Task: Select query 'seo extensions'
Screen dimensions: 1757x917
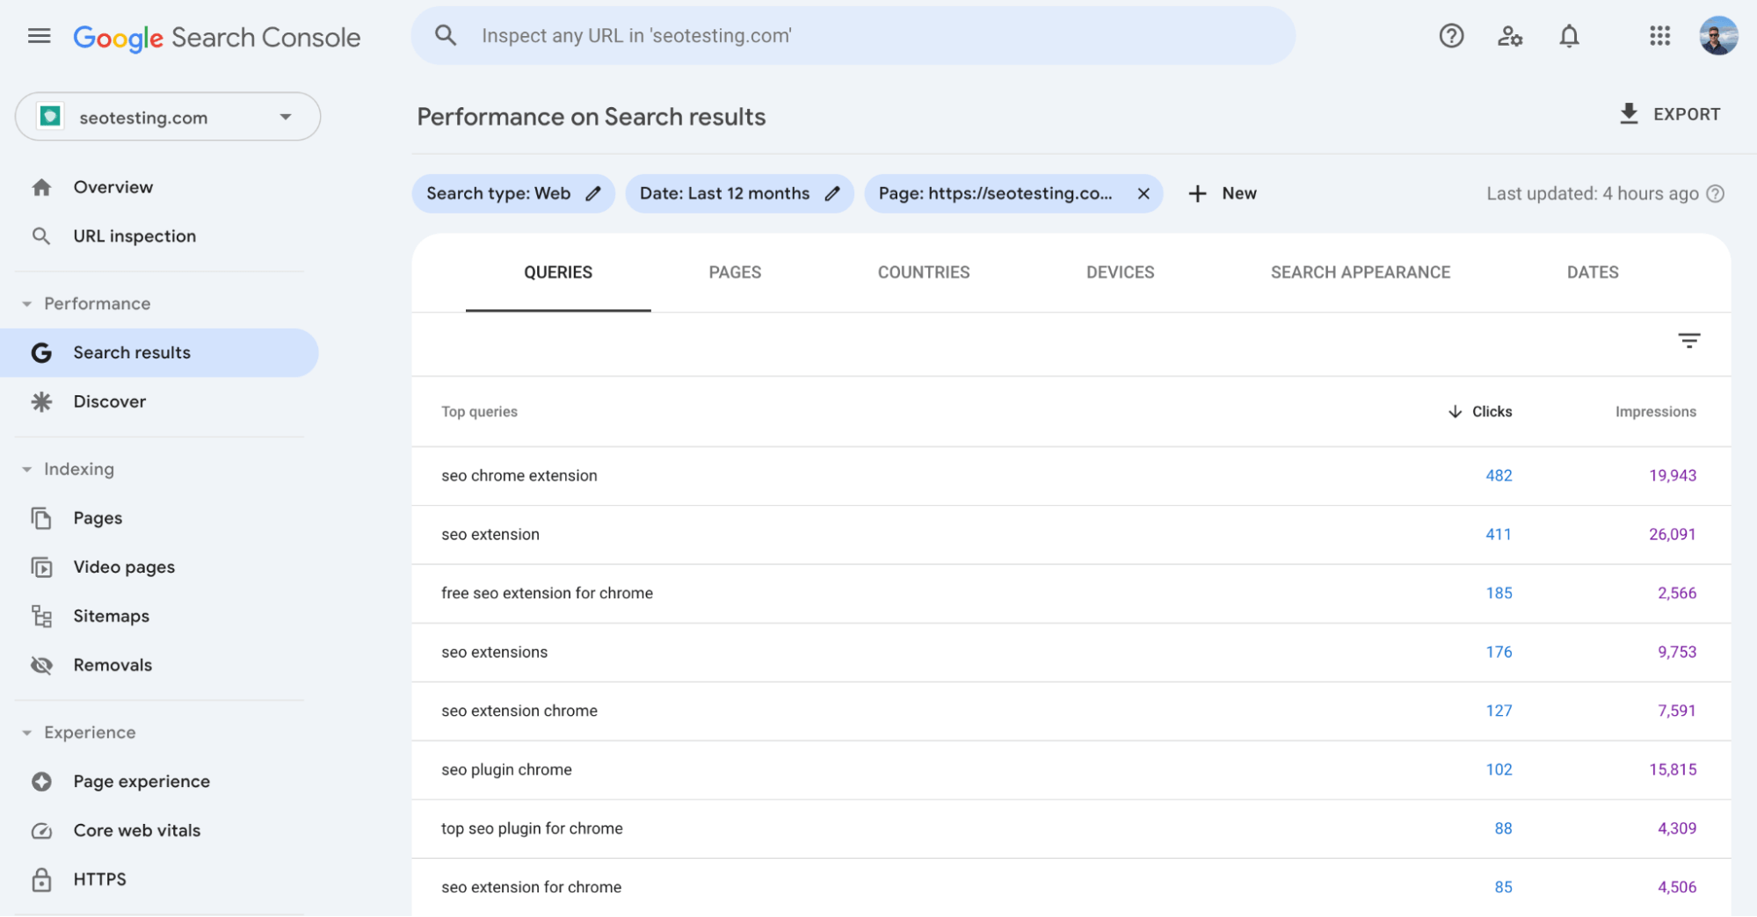Action: click(x=494, y=653)
